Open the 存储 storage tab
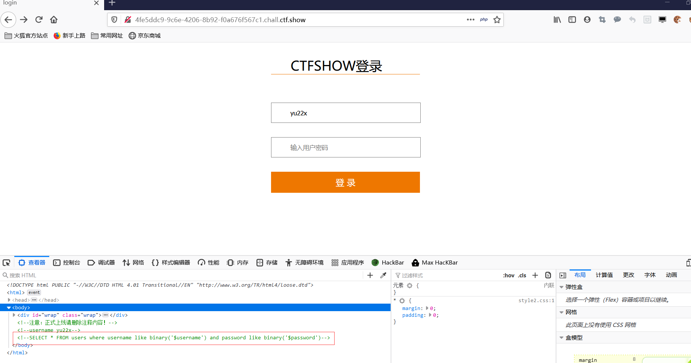Viewport: 691px width, 363px height. coord(267,263)
